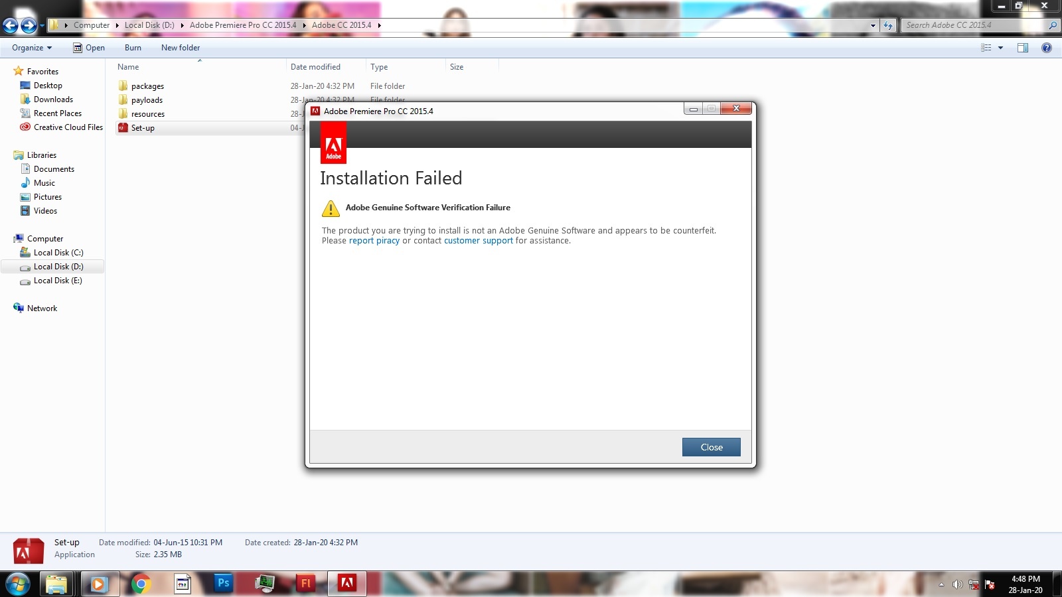
Task: Click the report piracy link
Action: 374,241
